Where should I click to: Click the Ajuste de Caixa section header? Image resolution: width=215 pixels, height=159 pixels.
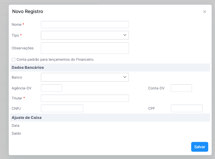click(27, 118)
